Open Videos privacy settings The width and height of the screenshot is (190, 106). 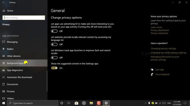coord(24,98)
